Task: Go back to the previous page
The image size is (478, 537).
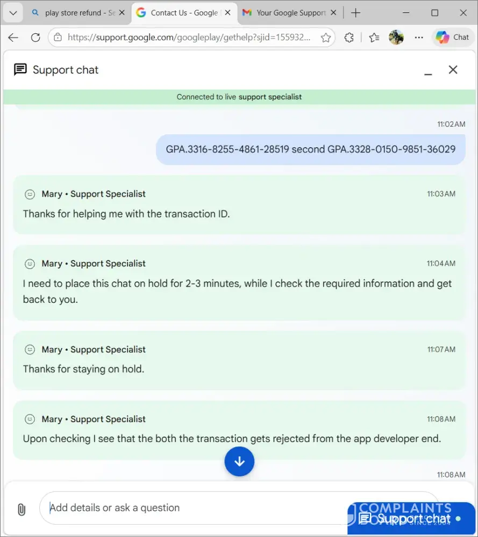Action: tap(13, 37)
